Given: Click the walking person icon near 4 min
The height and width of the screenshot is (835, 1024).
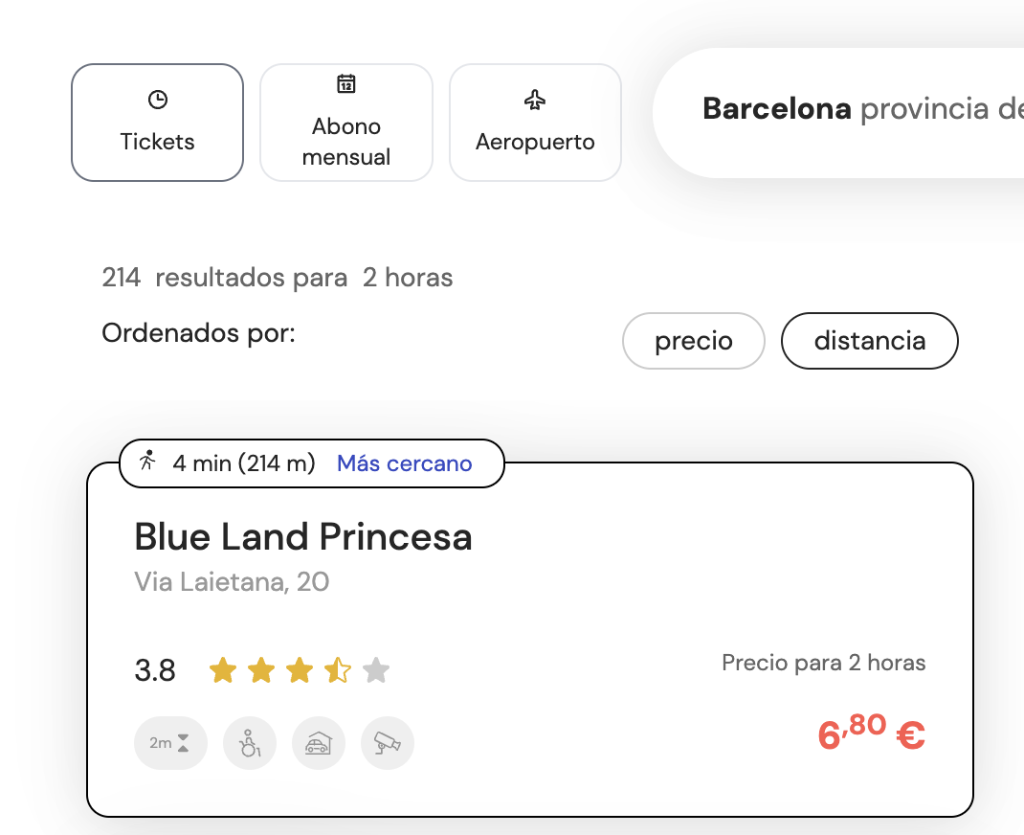Looking at the screenshot, I should click(149, 463).
